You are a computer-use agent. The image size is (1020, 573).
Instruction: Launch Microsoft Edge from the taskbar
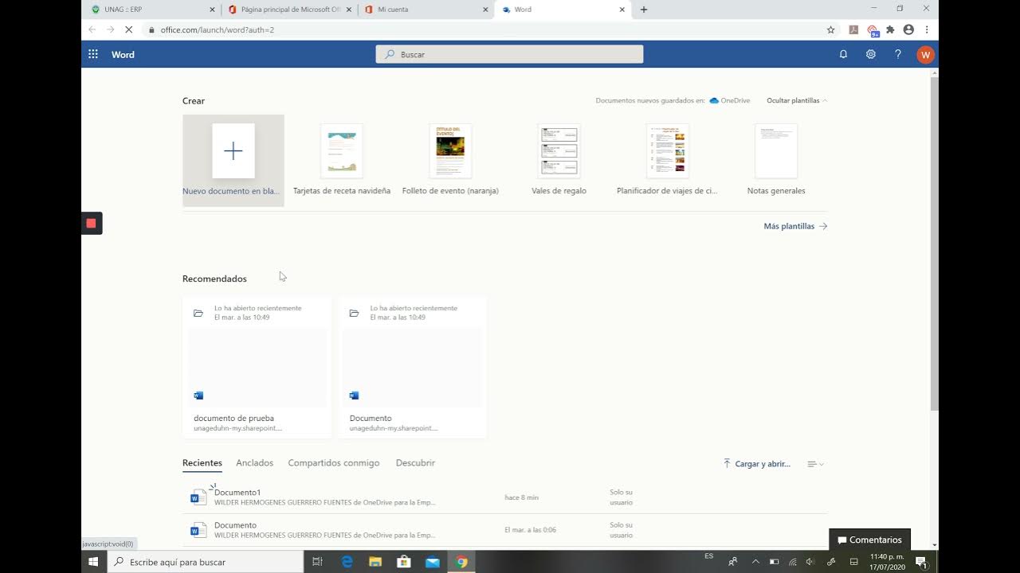click(347, 562)
